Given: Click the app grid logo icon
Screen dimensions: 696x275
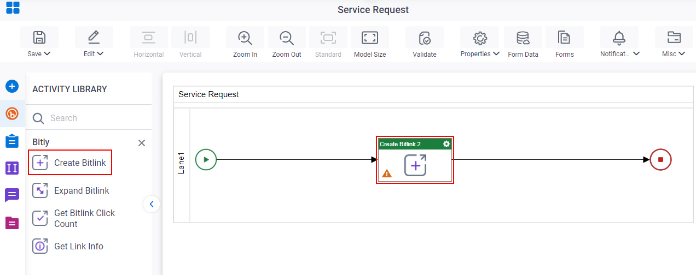Looking at the screenshot, I should click(x=13, y=8).
